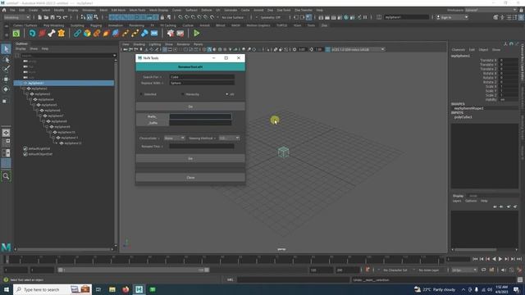Click the blue chain link shelf icon
The height and width of the screenshot is (295, 525).
pyautogui.click(x=77, y=33)
